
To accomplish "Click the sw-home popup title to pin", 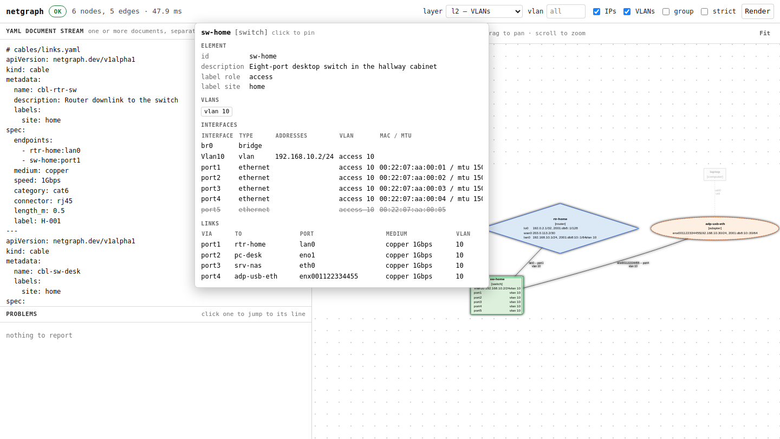I will (216, 33).
